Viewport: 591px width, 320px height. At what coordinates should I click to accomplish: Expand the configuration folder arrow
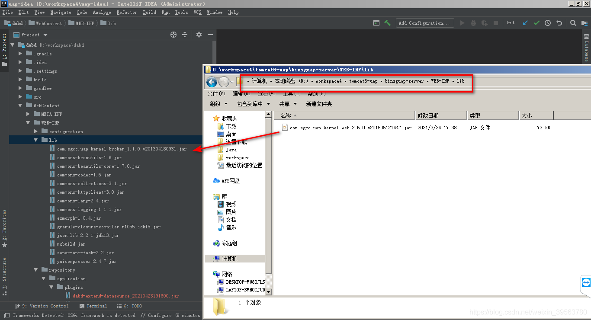coord(36,131)
